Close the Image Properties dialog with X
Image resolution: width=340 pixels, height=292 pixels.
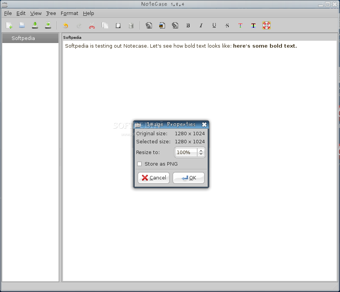click(204, 124)
